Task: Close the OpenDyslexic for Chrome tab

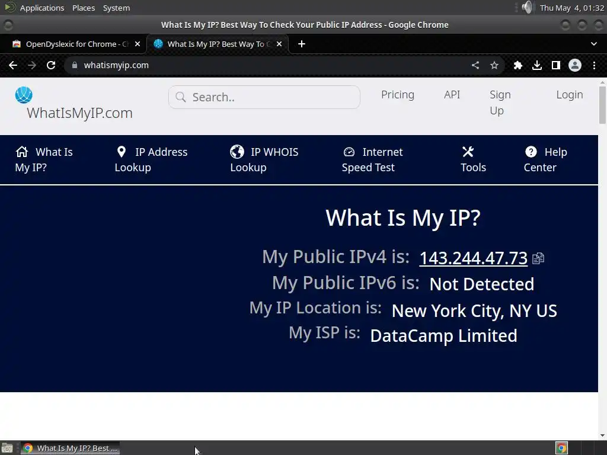Action: pos(138,44)
